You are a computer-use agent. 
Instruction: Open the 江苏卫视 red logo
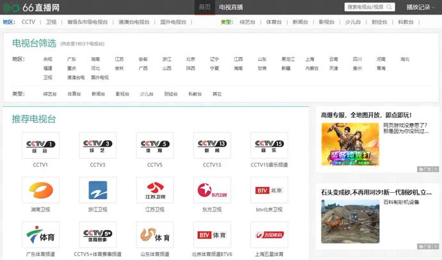pyautogui.click(x=155, y=190)
